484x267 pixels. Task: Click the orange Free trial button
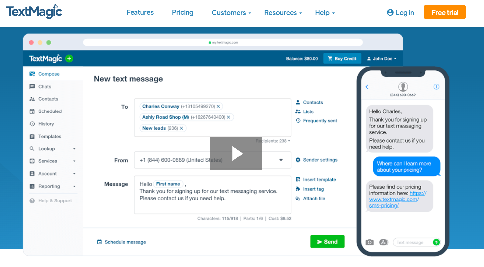pos(445,12)
